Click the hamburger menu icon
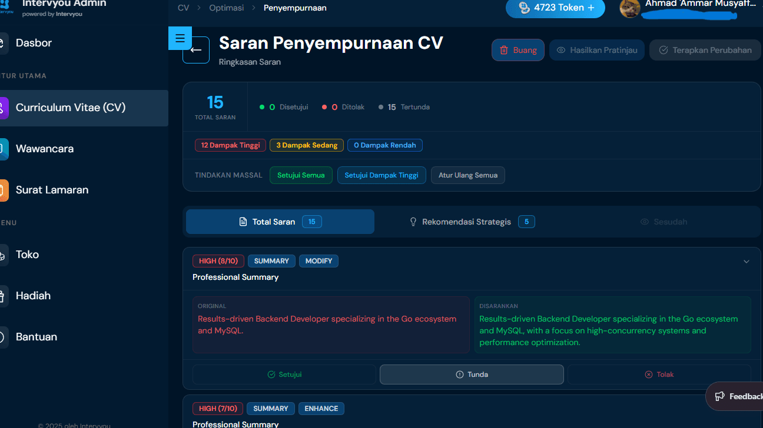This screenshot has width=763, height=428. 180,38
